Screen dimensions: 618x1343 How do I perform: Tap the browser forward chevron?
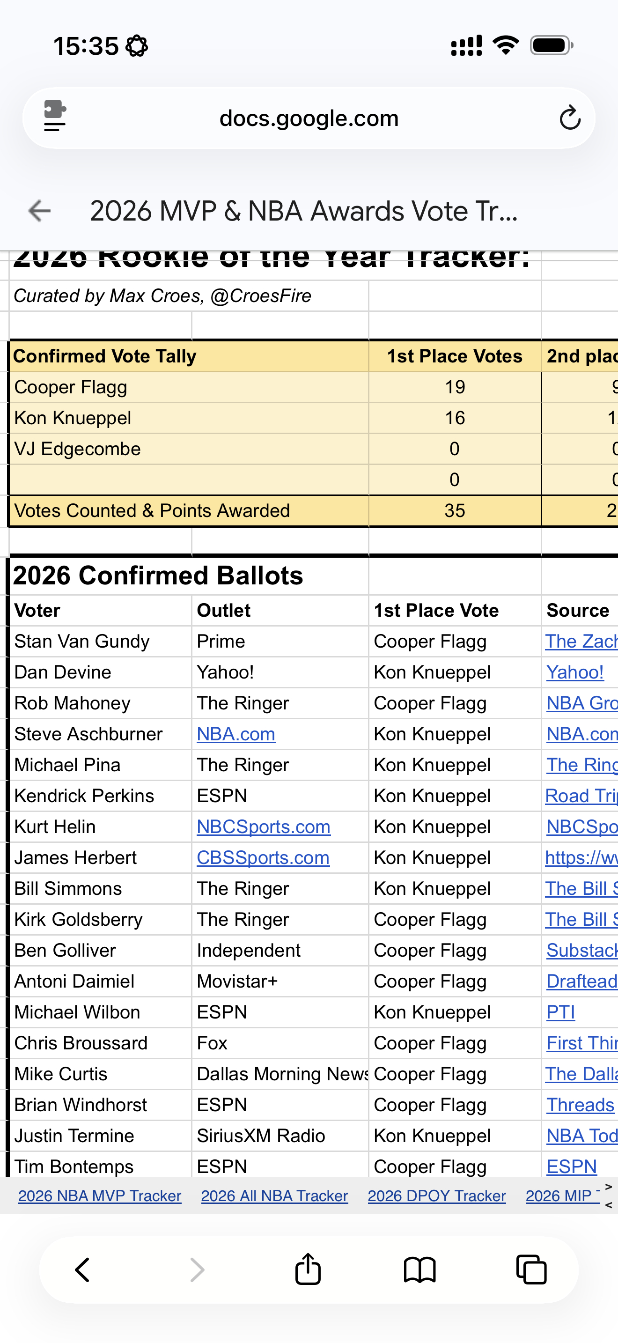(x=197, y=1269)
